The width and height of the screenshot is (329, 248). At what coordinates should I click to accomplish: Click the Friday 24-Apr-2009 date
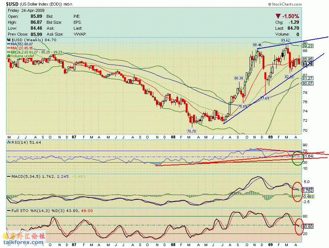tap(26, 10)
